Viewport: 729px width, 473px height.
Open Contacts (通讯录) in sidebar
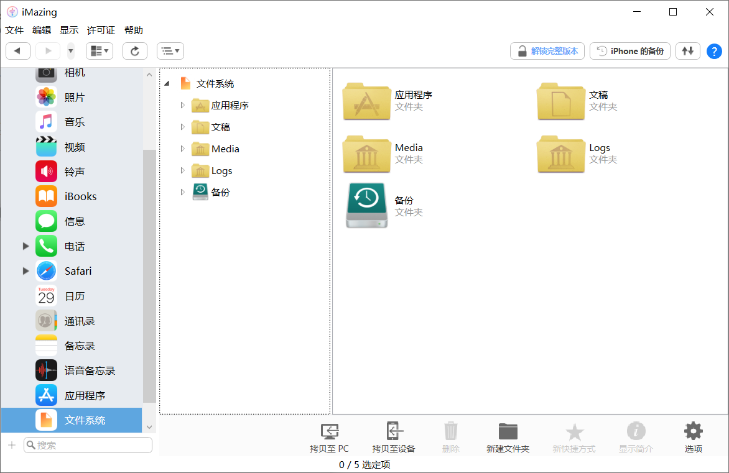72,321
